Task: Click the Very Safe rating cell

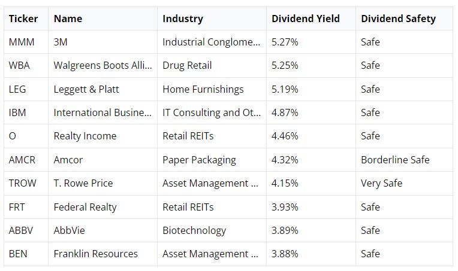Action: click(381, 183)
